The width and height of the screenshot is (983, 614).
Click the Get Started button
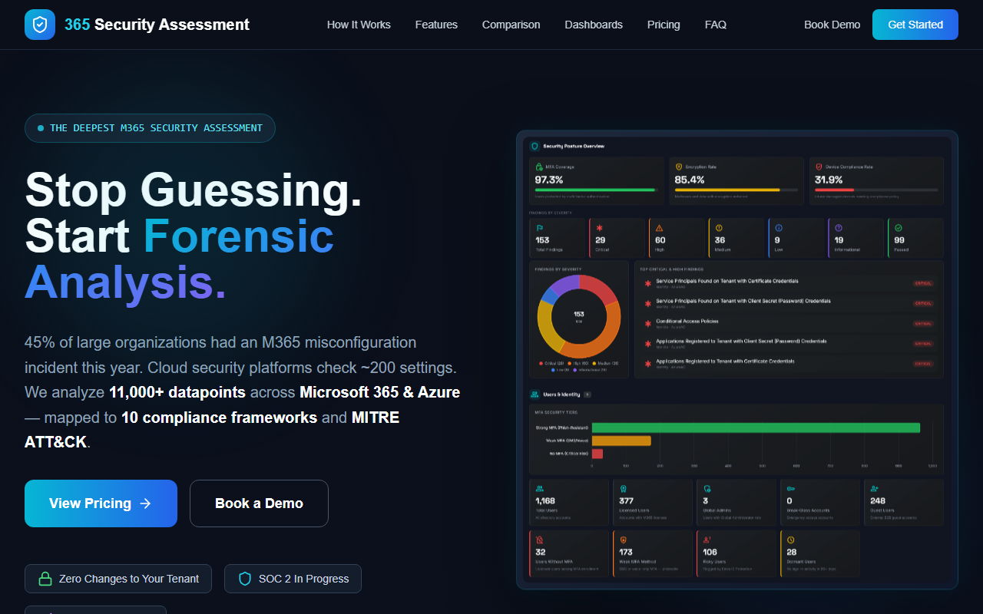pos(915,25)
